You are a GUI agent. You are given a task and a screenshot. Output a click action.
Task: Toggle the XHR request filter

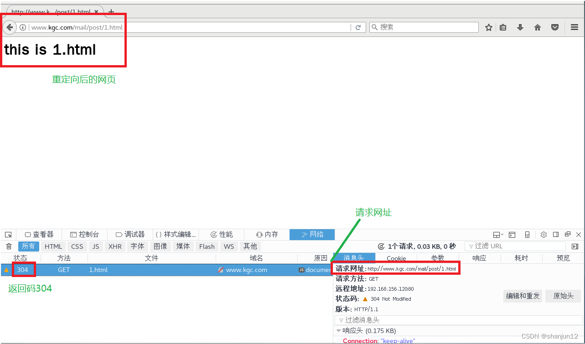pyautogui.click(x=114, y=246)
